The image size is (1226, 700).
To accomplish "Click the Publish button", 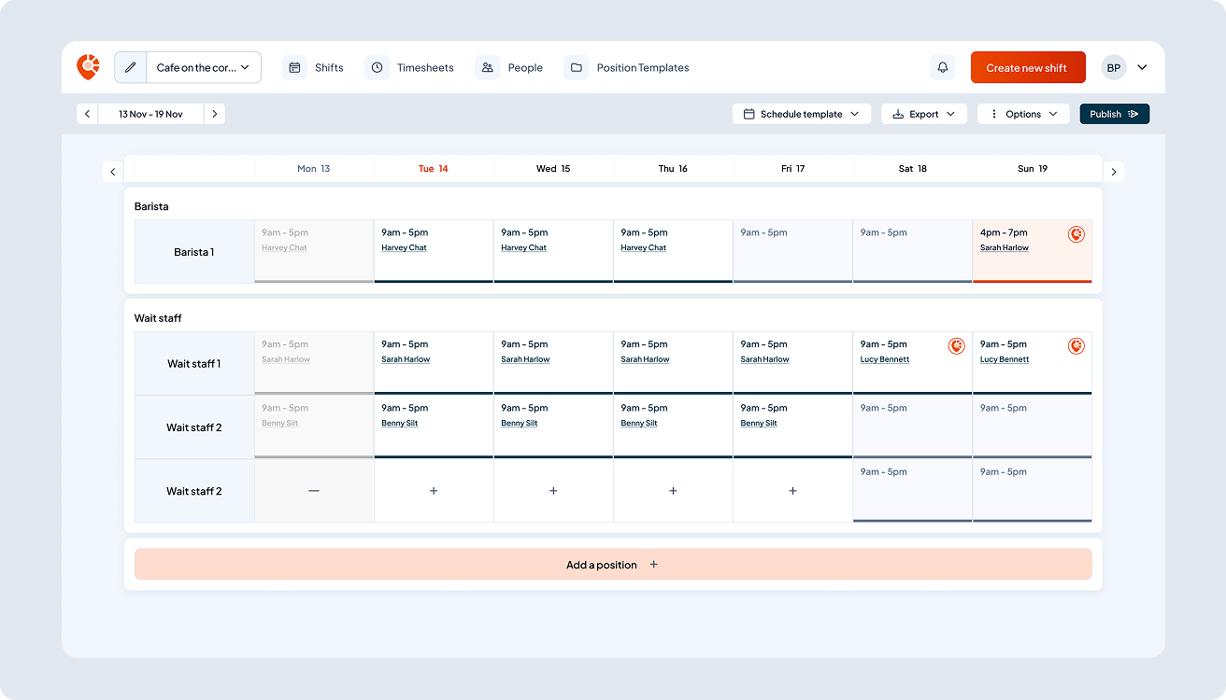I will click(1115, 114).
